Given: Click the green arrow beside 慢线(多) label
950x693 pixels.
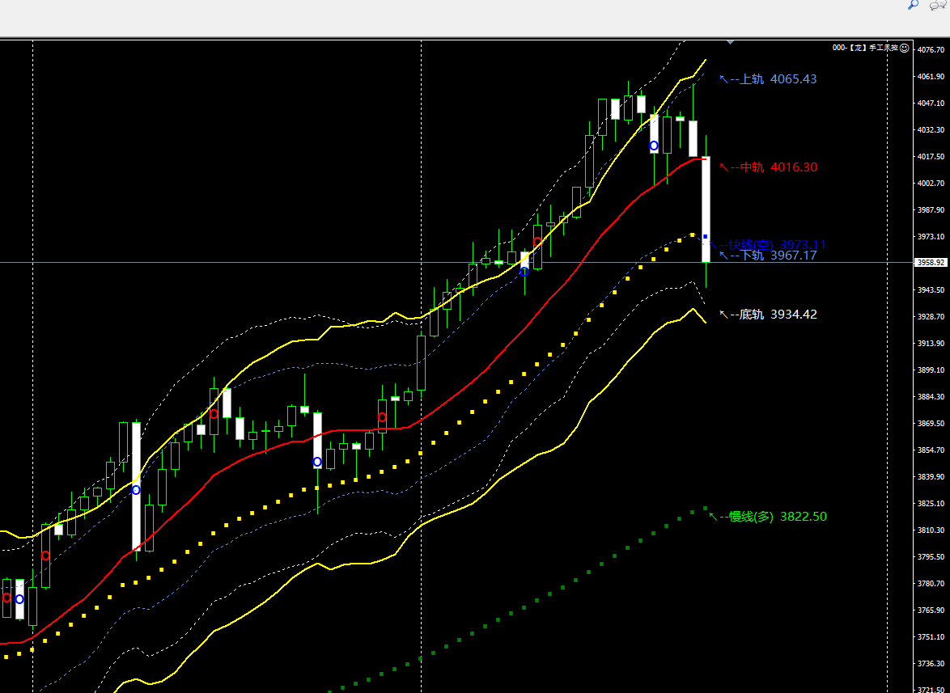Looking at the screenshot, I should (x=713, y=516).
